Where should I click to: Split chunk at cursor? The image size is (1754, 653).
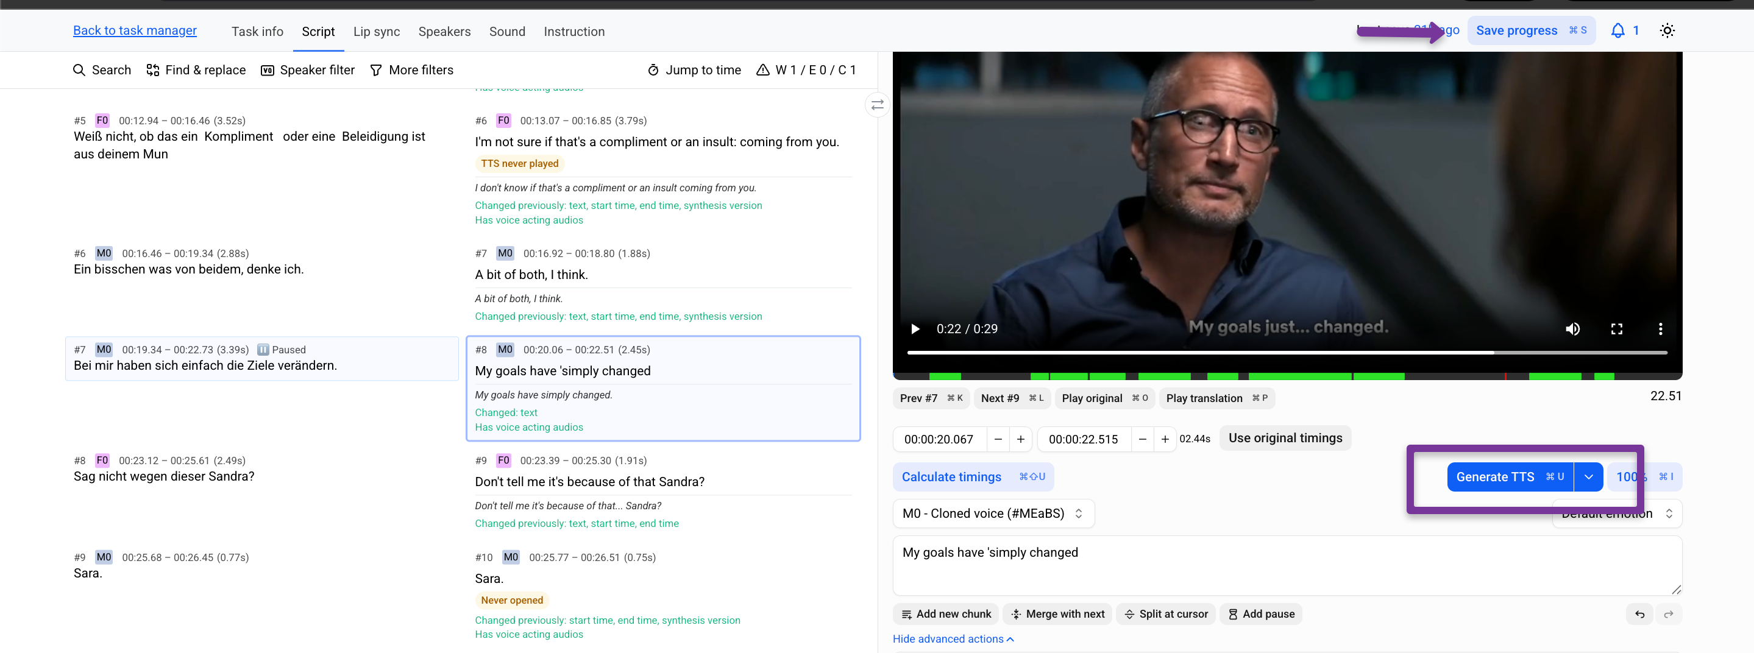1165,614
